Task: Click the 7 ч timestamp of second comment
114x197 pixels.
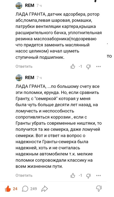Action: pos(39,78)
